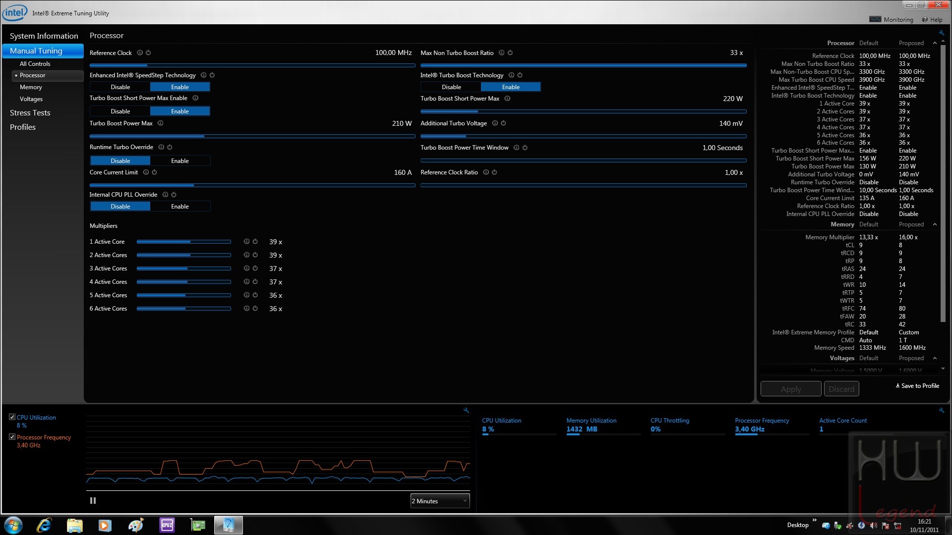952x535 pixels.
Task: Click the Turbo Boost Power Max slider
Action: pos(252,136)
